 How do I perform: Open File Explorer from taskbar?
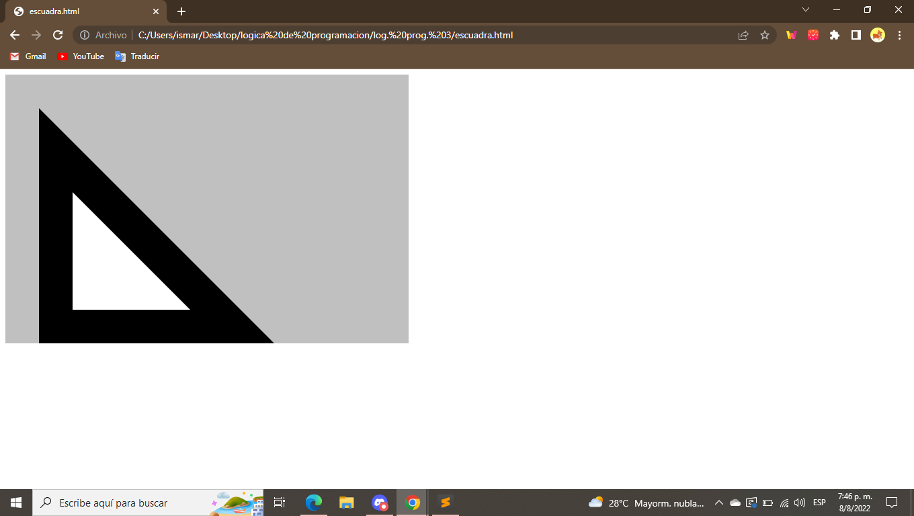[346, 503]
